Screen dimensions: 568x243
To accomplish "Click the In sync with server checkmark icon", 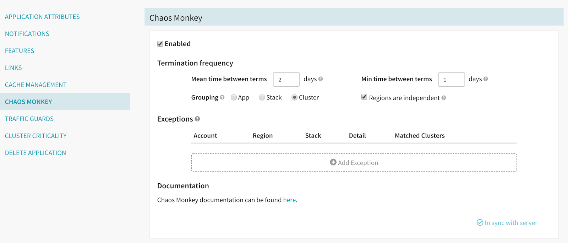I will click(x=480, y=223).
